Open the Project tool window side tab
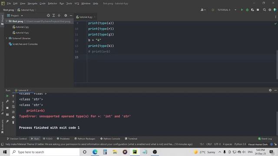The image size is (278, 156). pos(2,20)
